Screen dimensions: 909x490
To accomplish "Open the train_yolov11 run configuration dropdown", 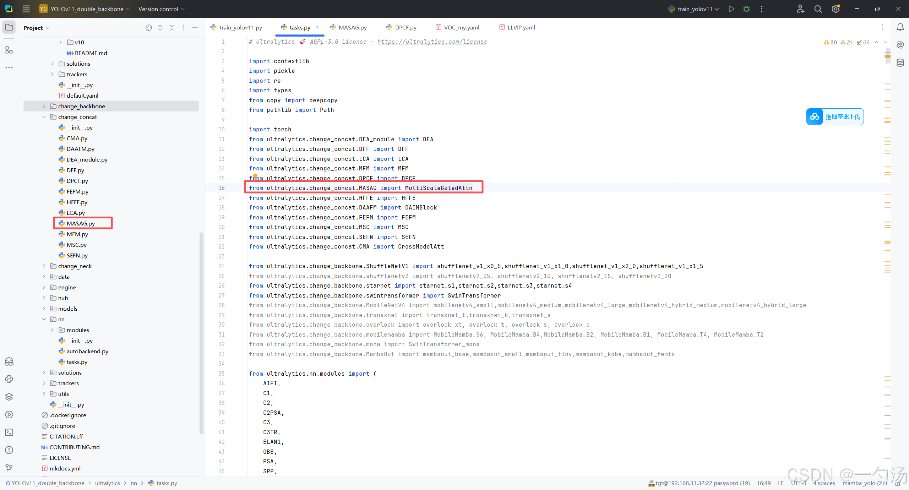I will [694, 9].
